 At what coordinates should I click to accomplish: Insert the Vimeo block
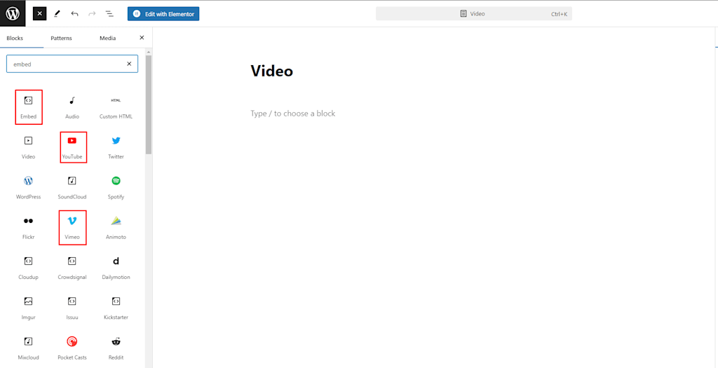[72, 228]
